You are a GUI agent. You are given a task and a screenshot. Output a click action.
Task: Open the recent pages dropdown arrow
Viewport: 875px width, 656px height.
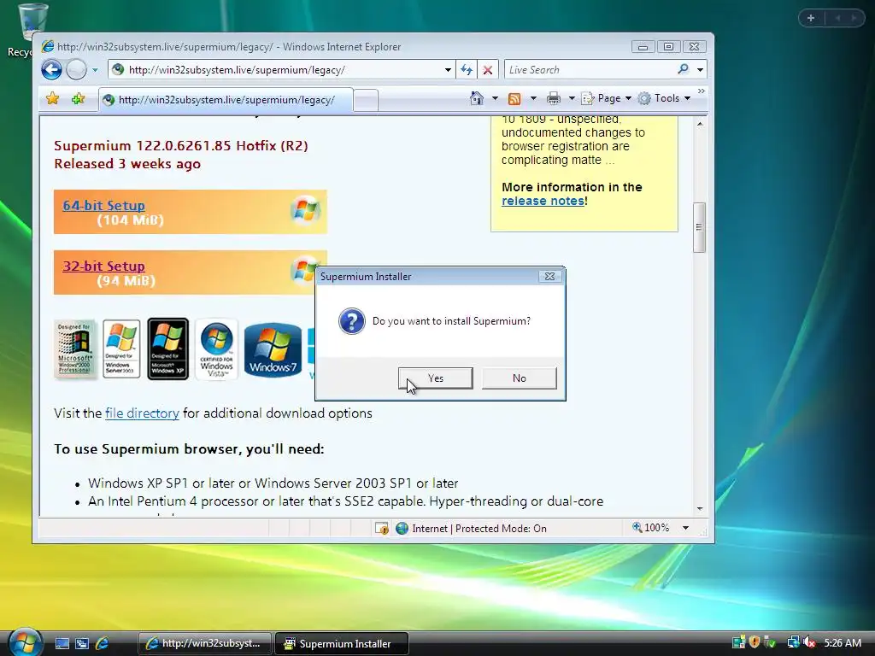click(x=95, y=70)
